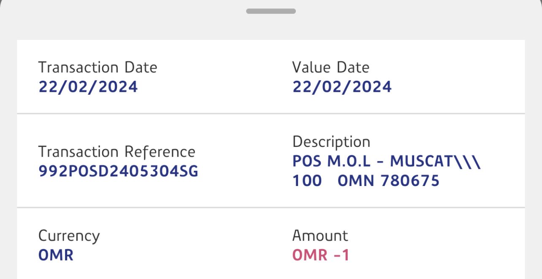Click the Currency label
Screen dimensions: 542x279
69,236
